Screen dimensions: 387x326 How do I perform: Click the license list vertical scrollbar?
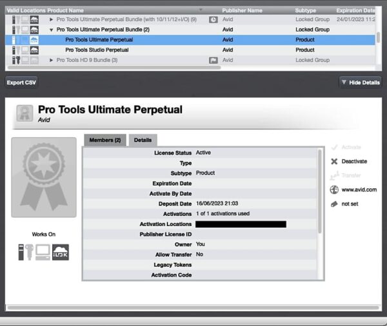click(x=378, y=37)
